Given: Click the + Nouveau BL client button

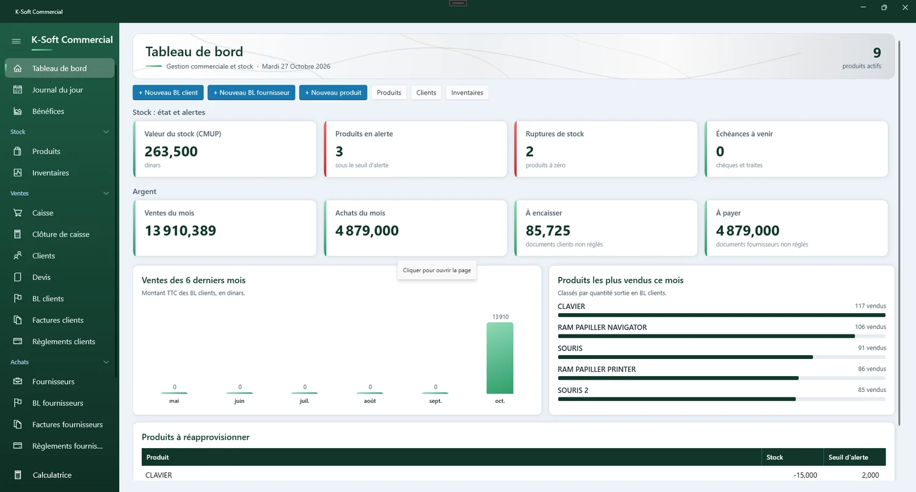Looking at the screenshot, I should pos(168,93).
